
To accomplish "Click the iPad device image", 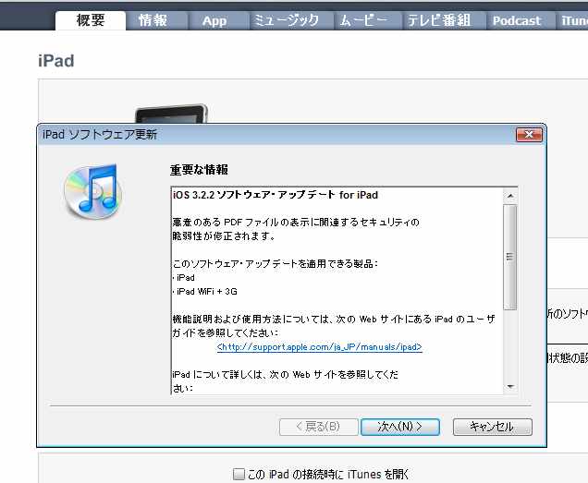I will (171, 114).
